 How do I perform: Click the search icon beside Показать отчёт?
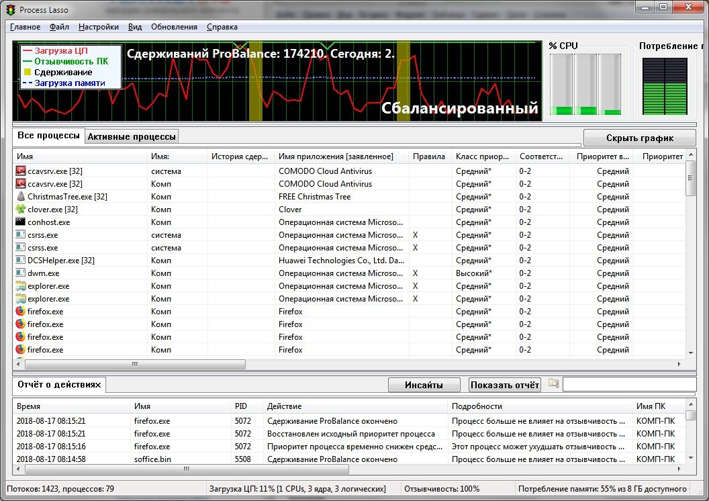553,384
